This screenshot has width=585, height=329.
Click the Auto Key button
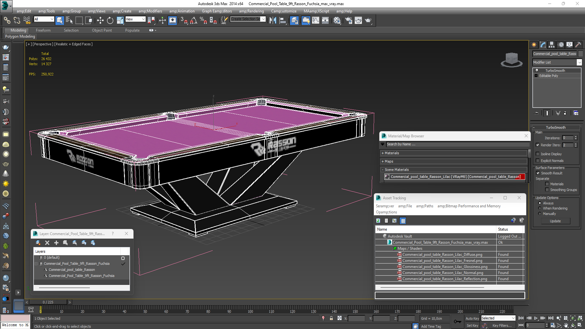click(x=472, y=318)
